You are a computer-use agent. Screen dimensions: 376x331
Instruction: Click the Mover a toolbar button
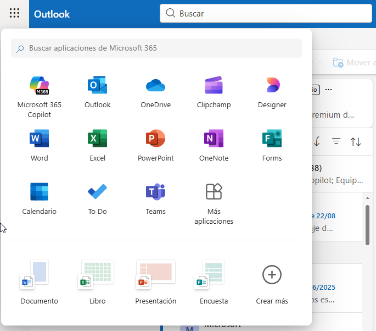point(354,63)
